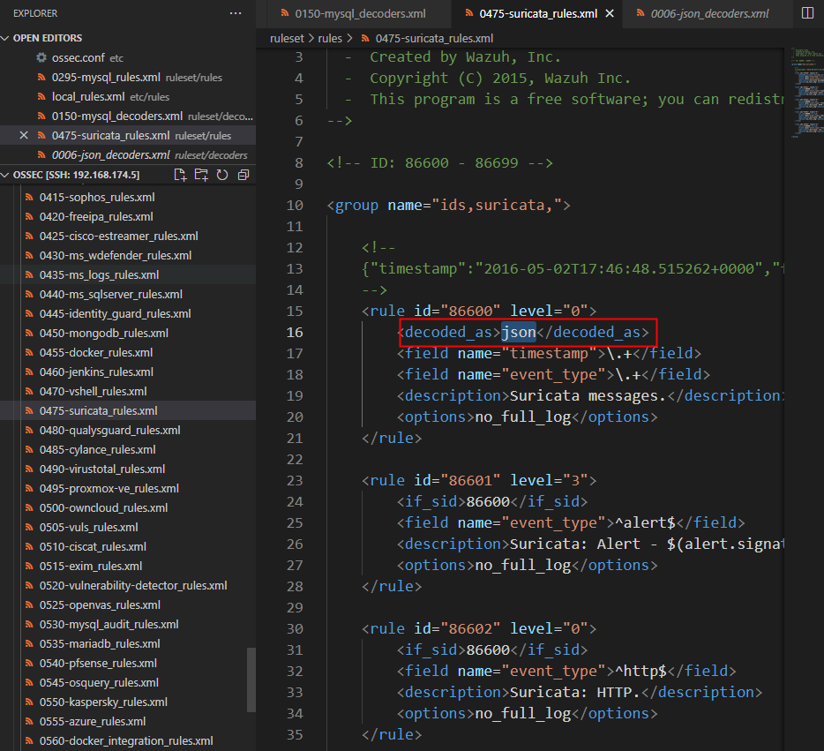Open 0295-mysql_rules.xml in Open Editors

coord(128,78)
